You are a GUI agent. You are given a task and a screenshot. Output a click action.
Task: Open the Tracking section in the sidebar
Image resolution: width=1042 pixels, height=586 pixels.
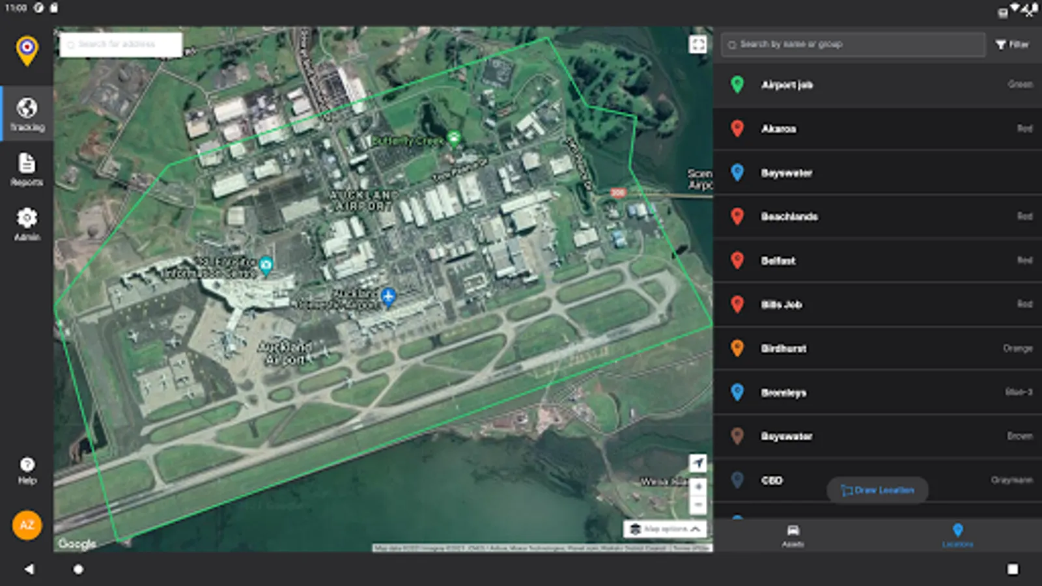click(27, 114)
